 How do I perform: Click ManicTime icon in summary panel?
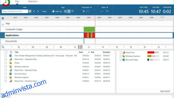tap(124, 52)
